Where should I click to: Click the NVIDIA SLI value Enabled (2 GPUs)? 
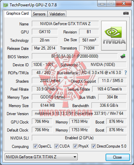(x=79, y=138)
